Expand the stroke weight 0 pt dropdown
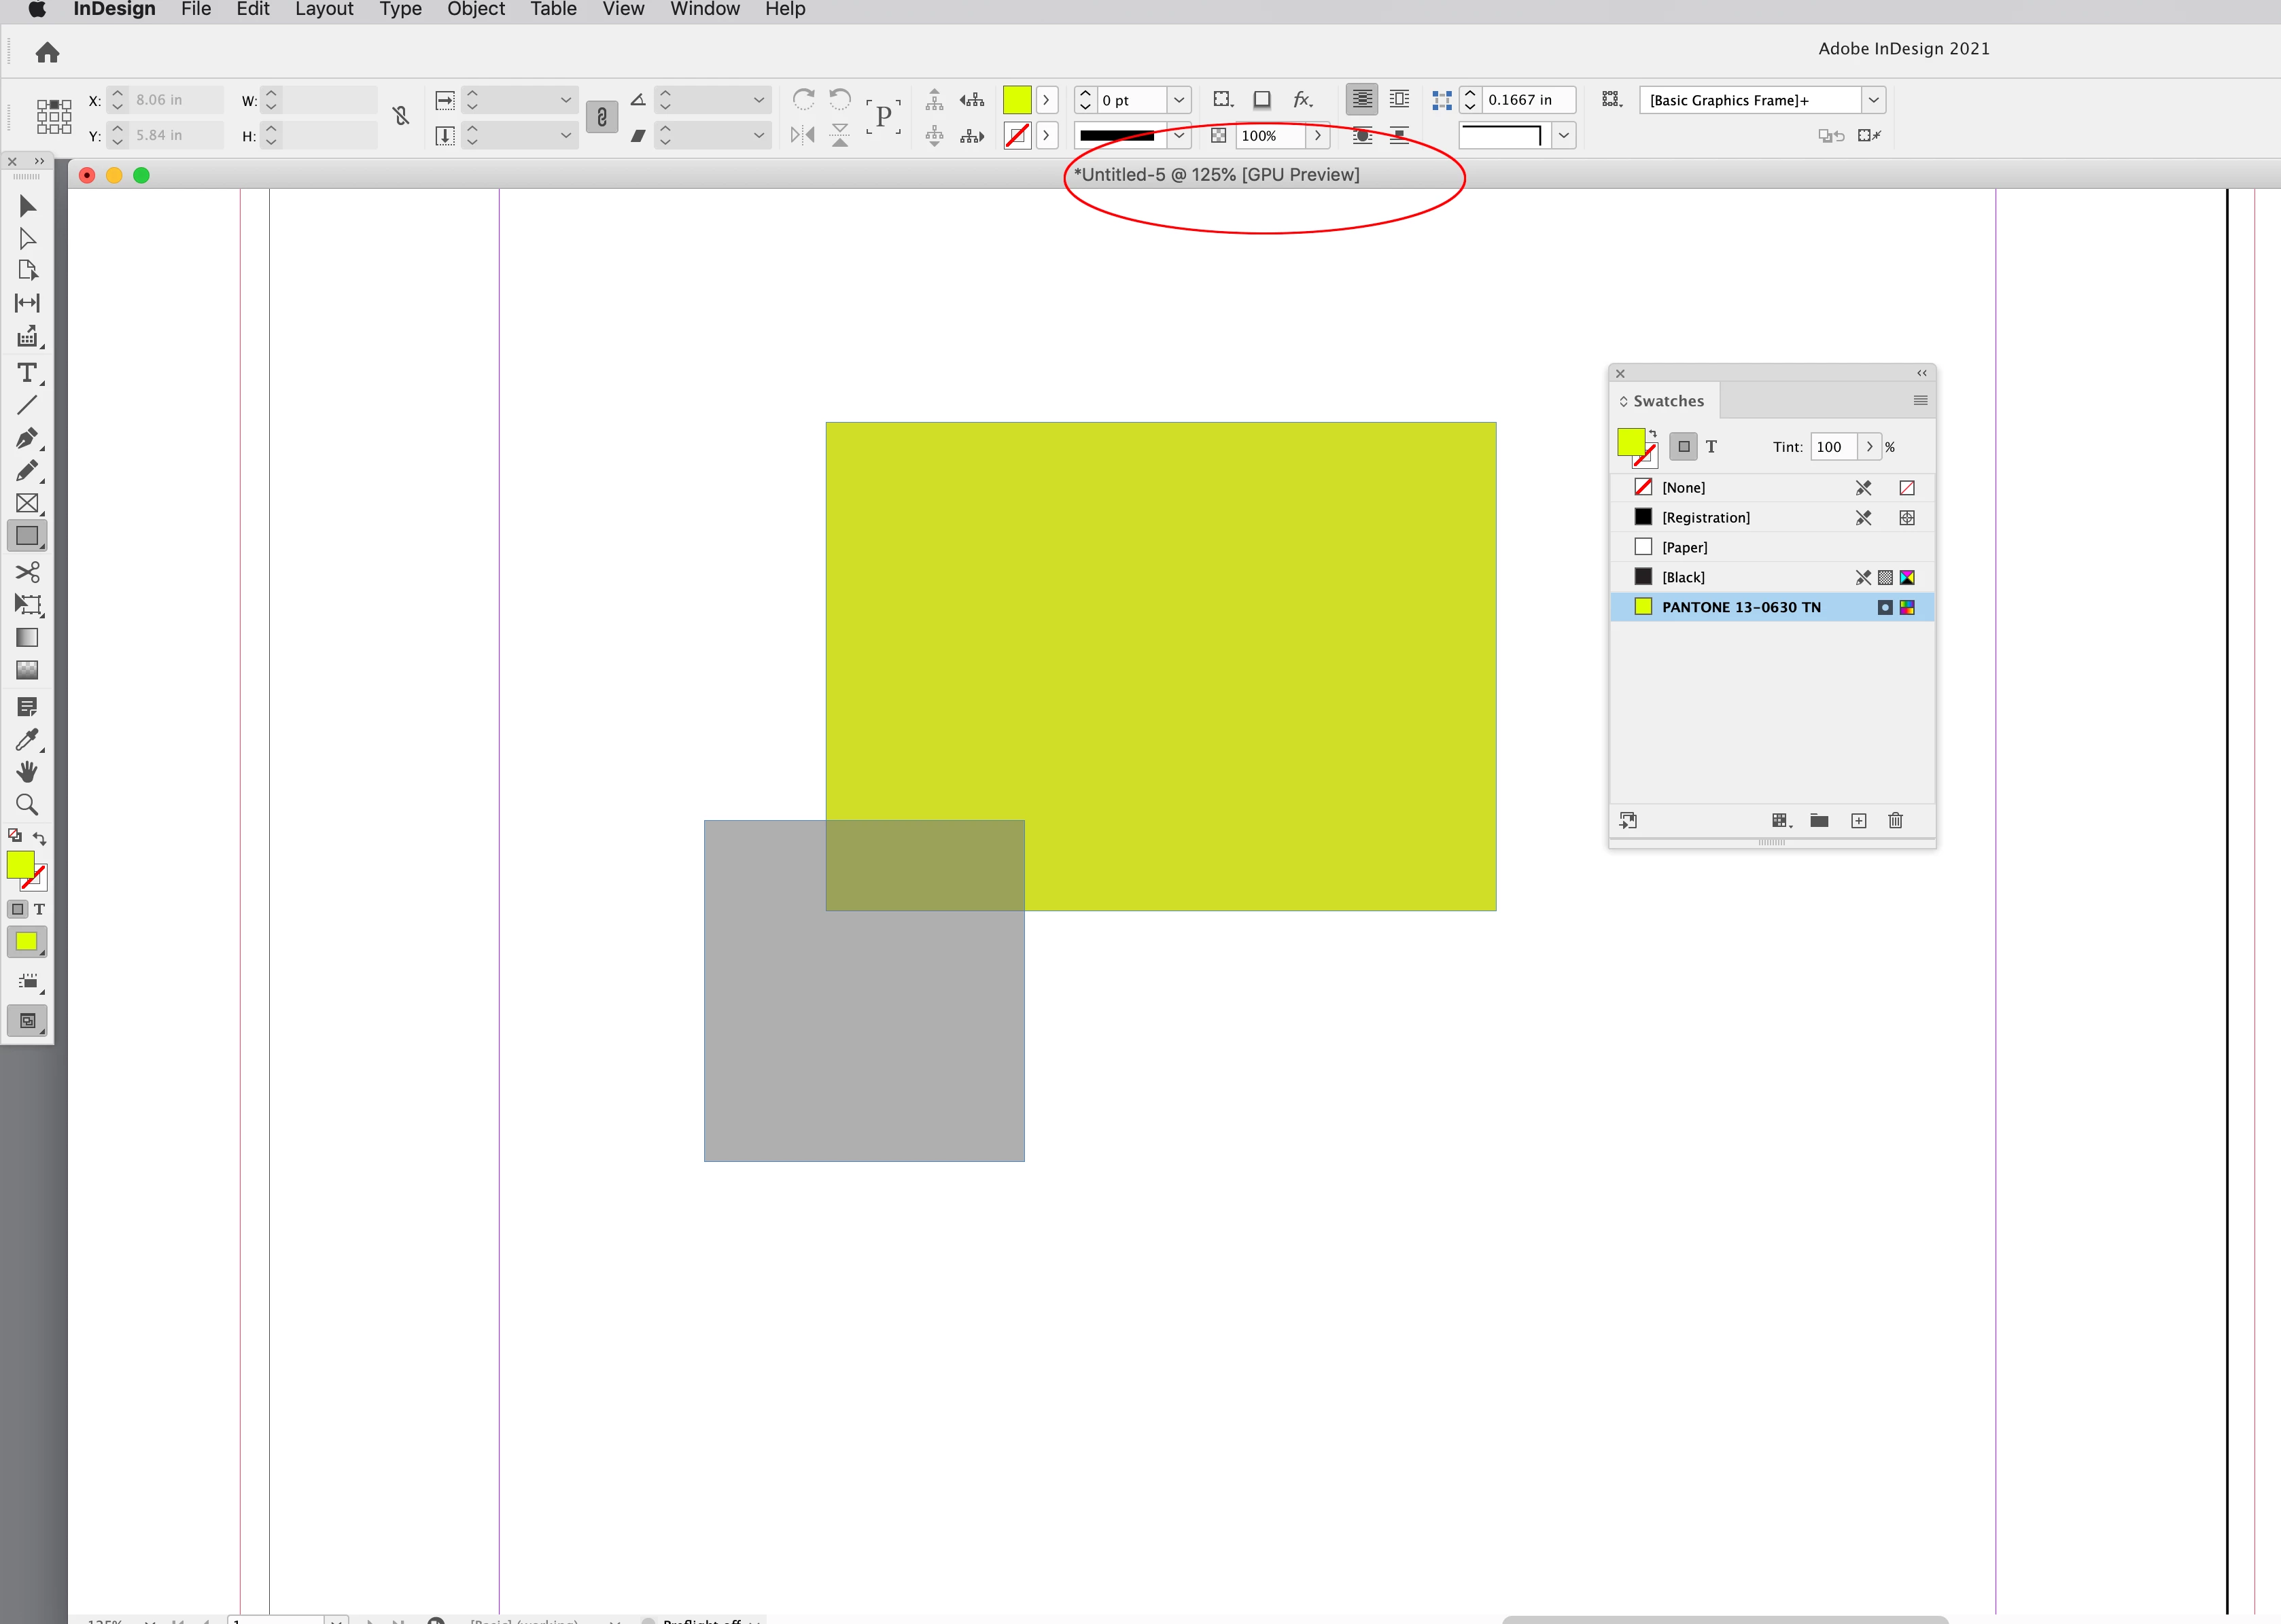The height and width of the screenshot is (1624, 2281). click(x=1179, y=100)
